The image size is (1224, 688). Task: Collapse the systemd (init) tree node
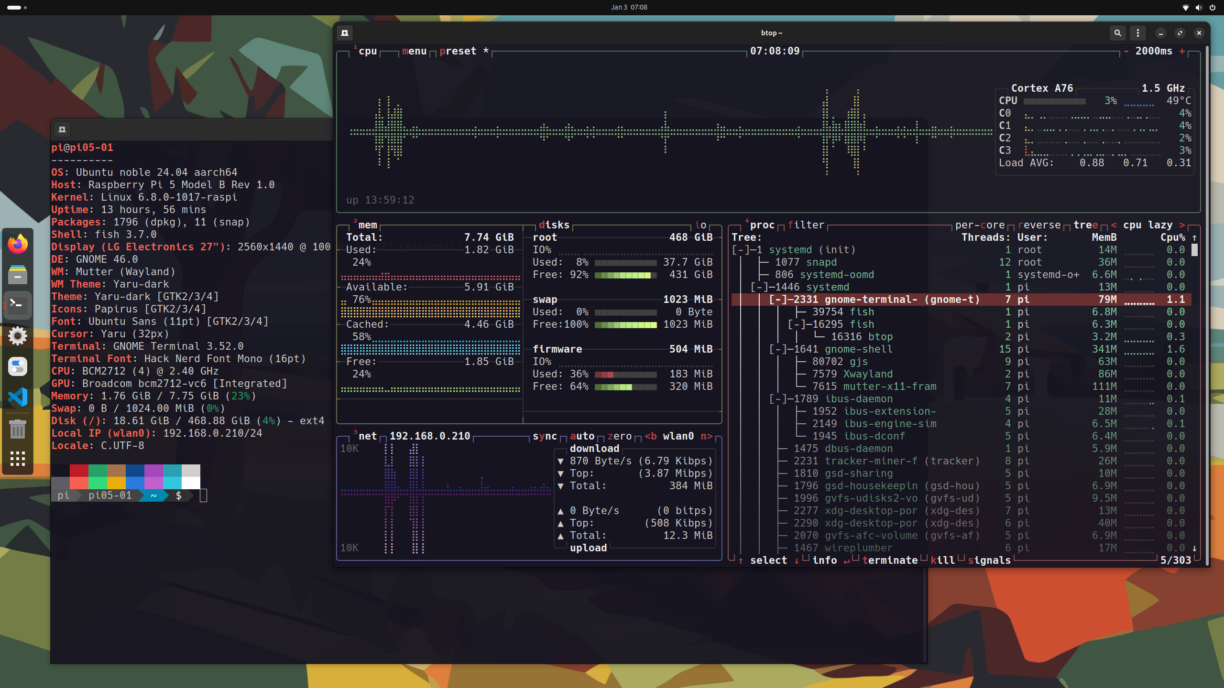tap(741, 250)
